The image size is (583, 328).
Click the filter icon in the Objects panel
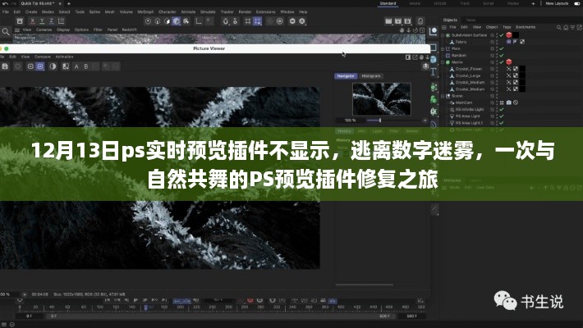pyautogui.click(x=572, y=28)
